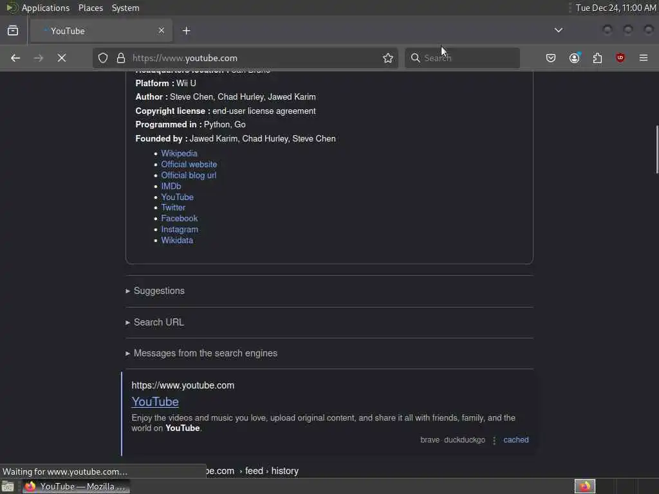Image resolution: width=659 pixels, height=494 pixels.
Task: Open the Pocket save icon
Action: pos(551,58)
